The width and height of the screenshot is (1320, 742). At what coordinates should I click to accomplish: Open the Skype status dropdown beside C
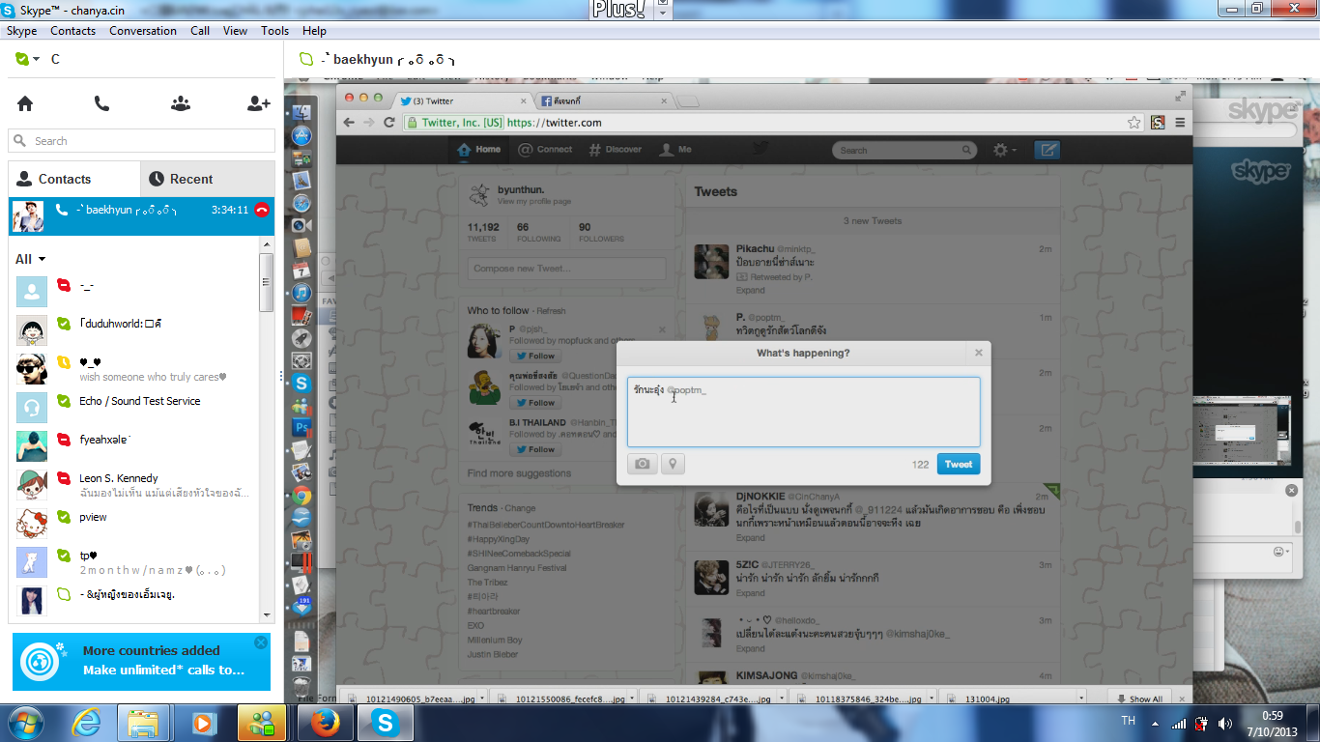[x=27, y=59]
